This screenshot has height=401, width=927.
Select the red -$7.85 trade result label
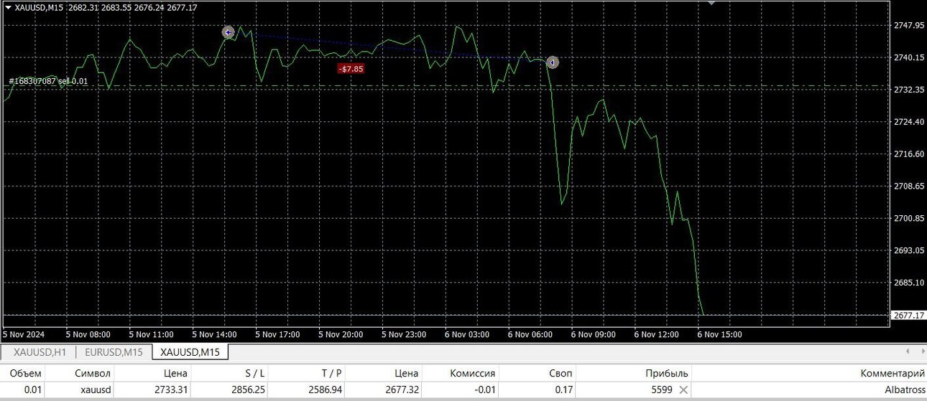point(351,69)
